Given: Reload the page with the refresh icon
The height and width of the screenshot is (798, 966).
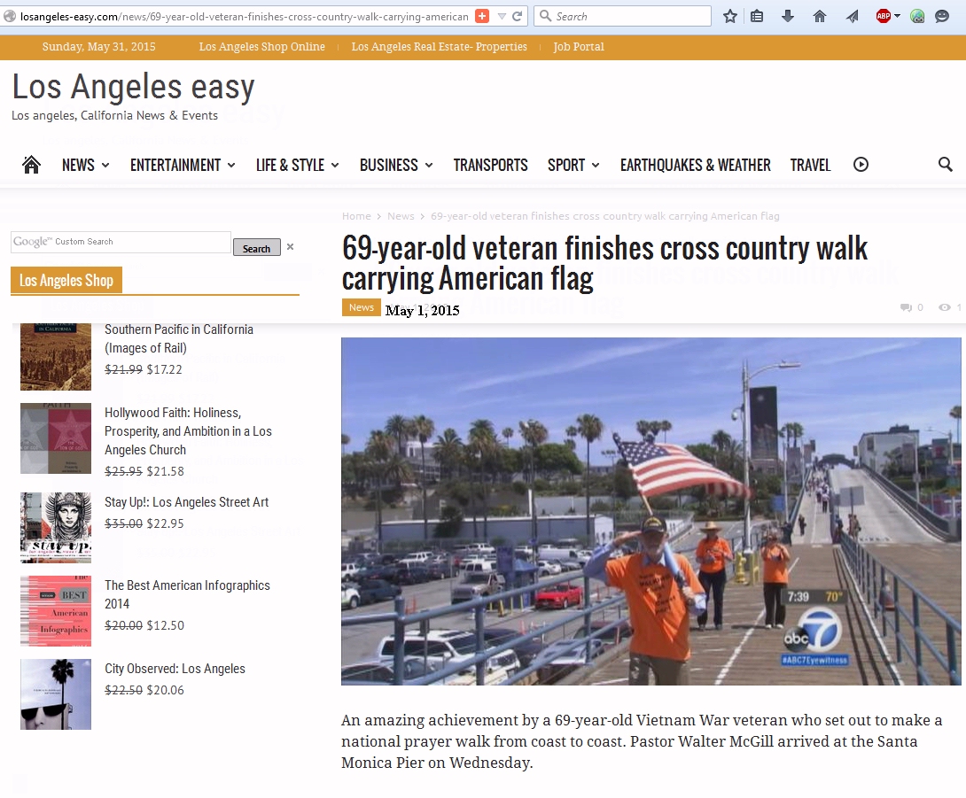Looking at the screenshot, I should pyautogui.click(x=517, y=16).
